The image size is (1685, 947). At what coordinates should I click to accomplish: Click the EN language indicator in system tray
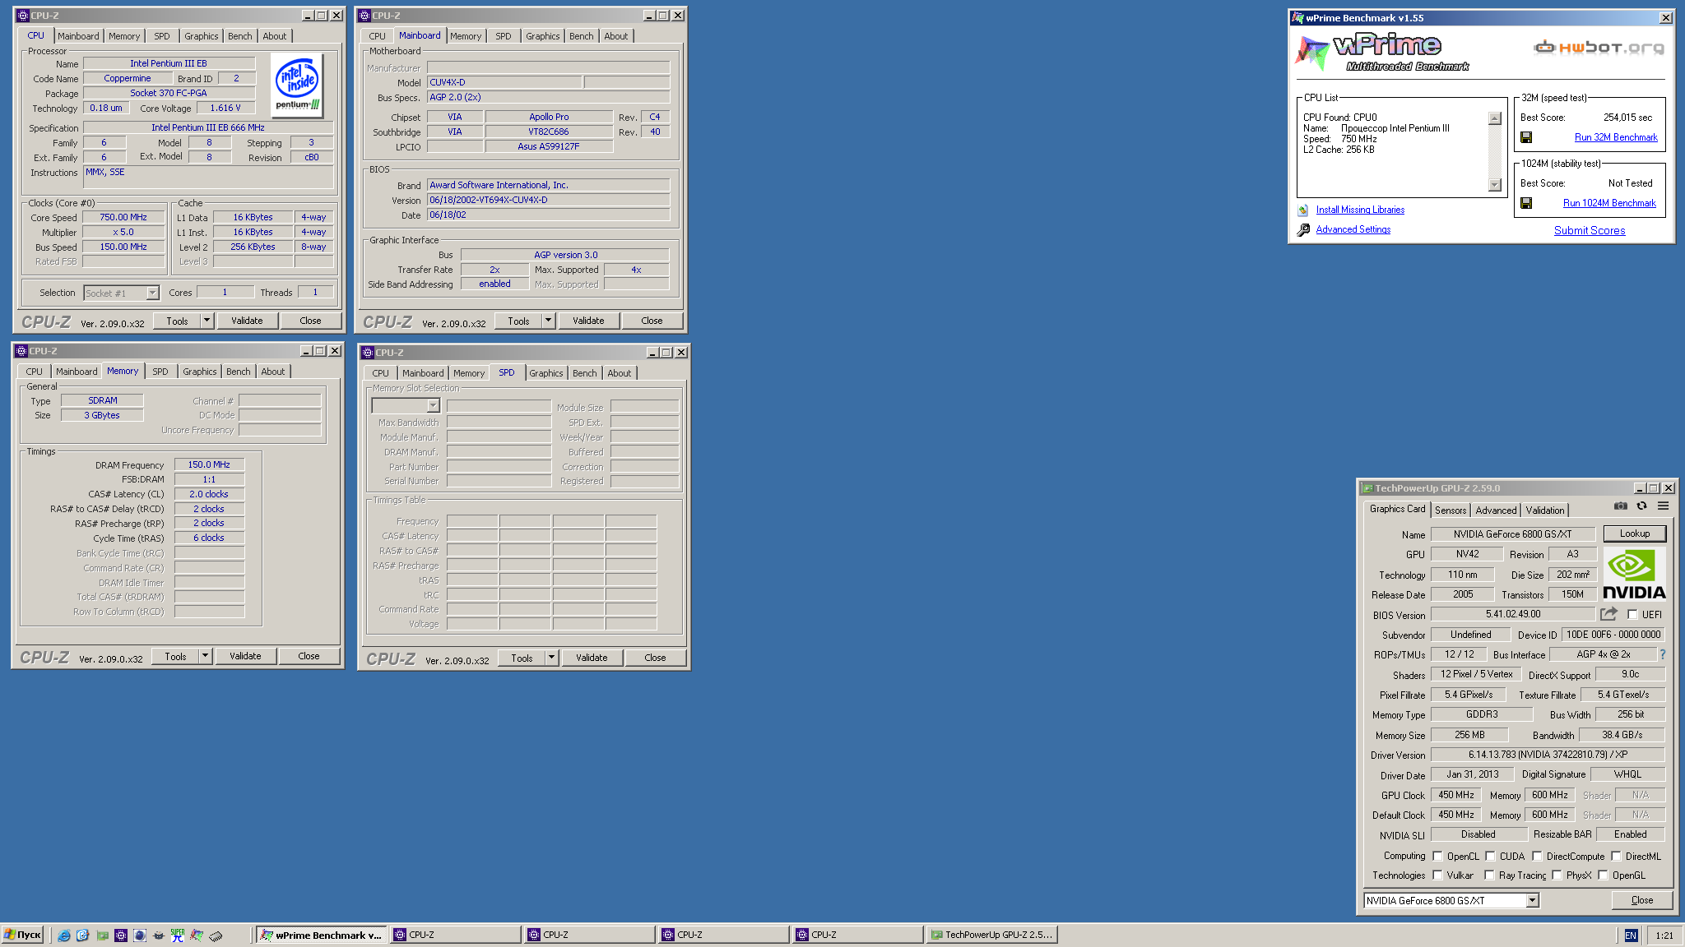tap(1631, 935)
